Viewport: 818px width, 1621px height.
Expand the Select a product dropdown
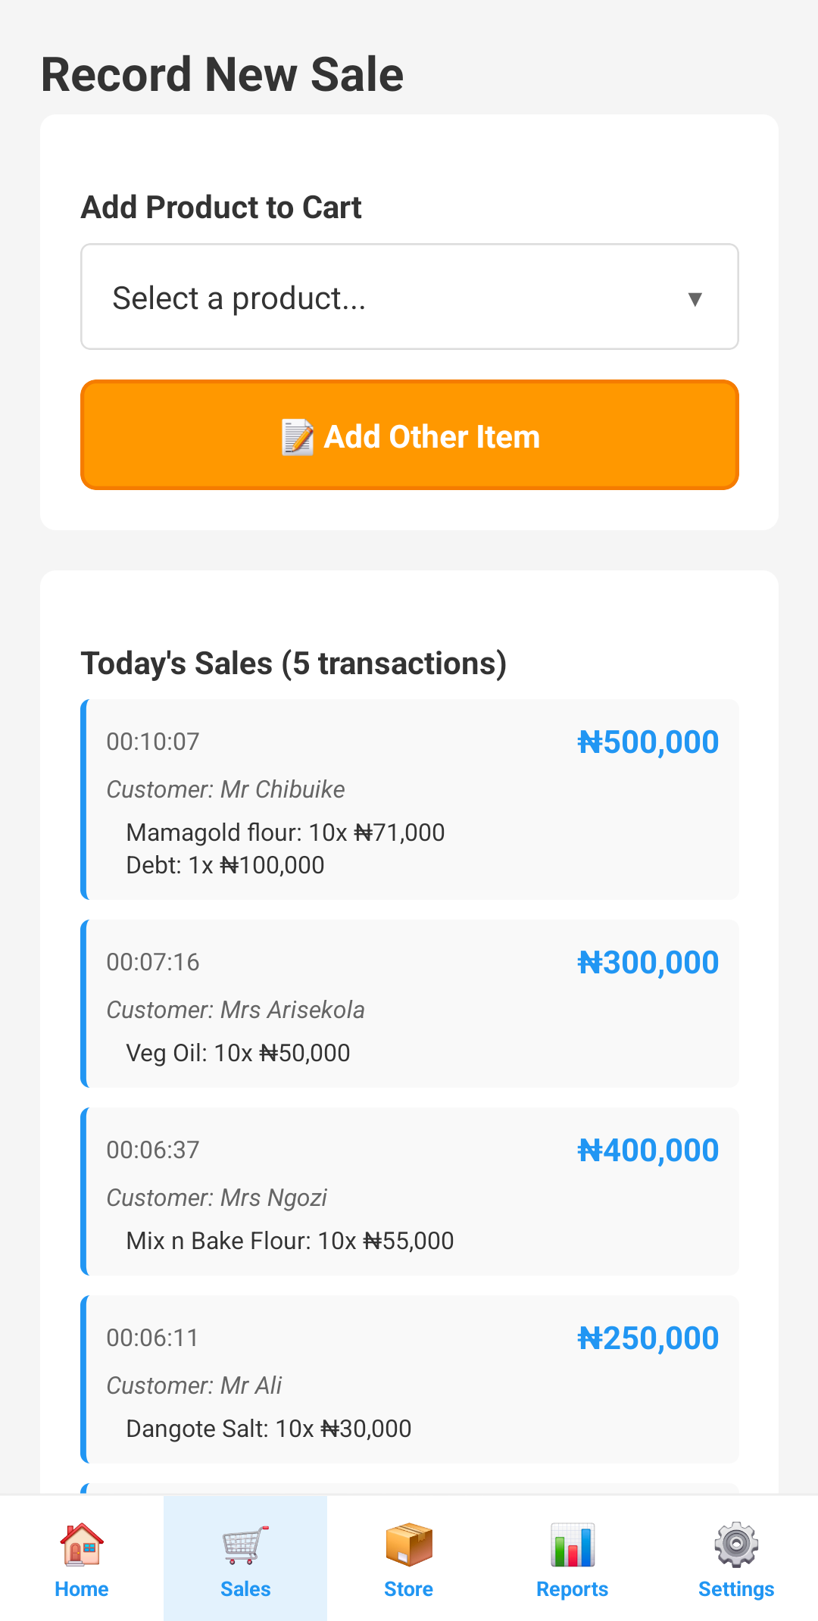(409, 297)
